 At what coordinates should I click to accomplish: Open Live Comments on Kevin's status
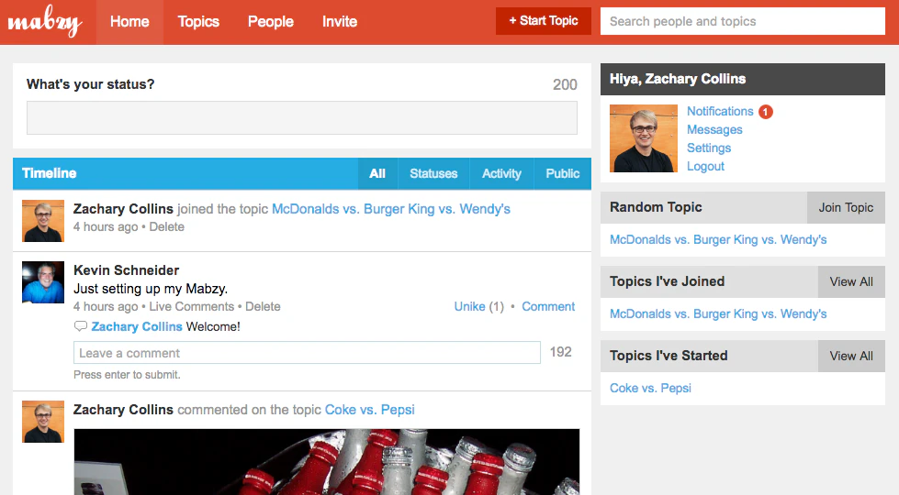pos(192,307)
